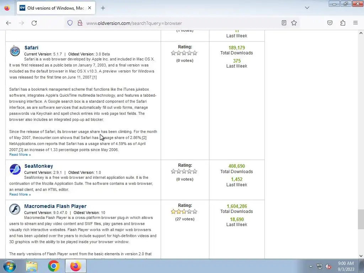
Task: Click the page scrollbar down arrow
Action: 361,256
